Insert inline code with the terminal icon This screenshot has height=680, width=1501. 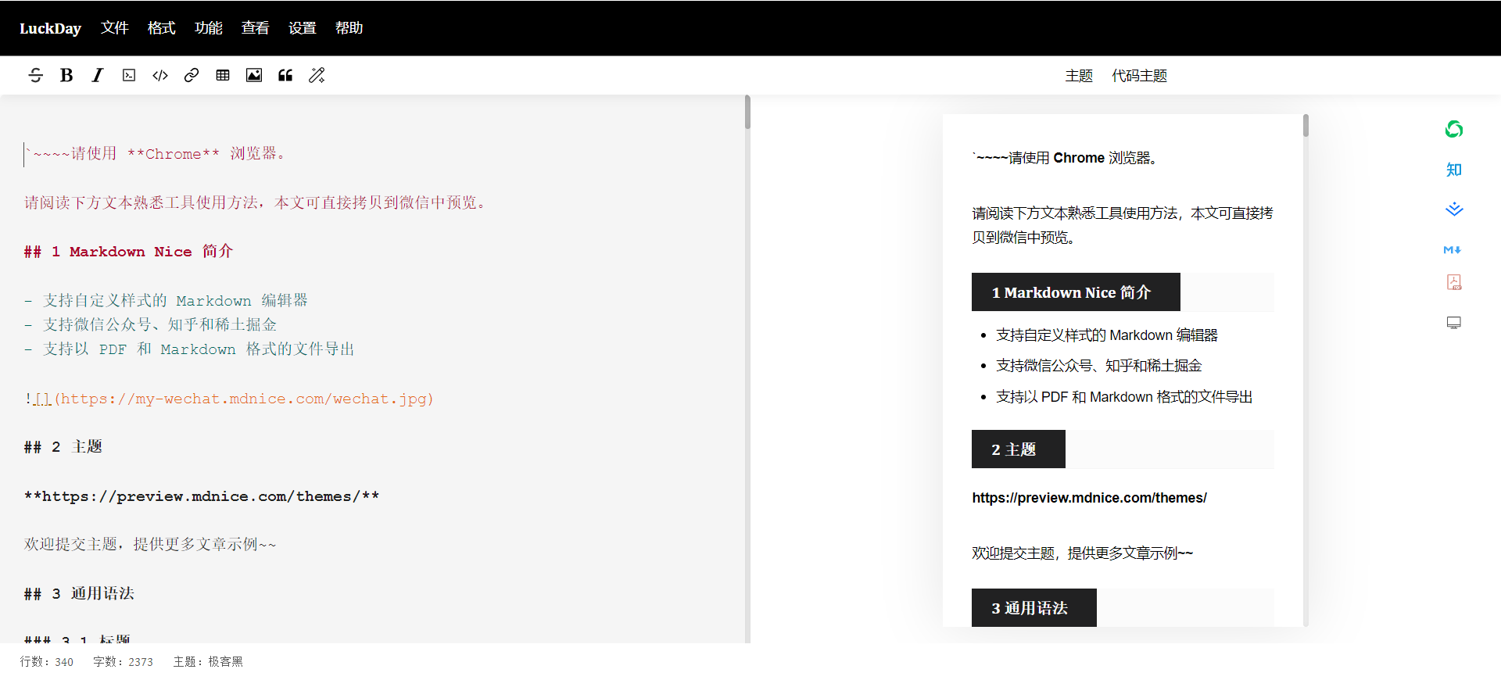click(x=129, y=75)
